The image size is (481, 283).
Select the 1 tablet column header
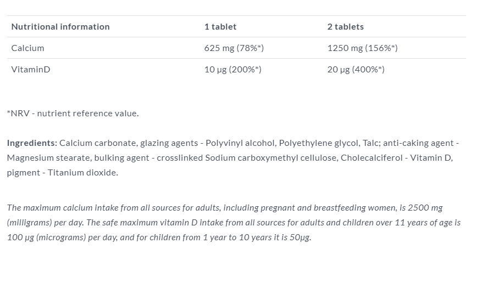click(220, 27)
